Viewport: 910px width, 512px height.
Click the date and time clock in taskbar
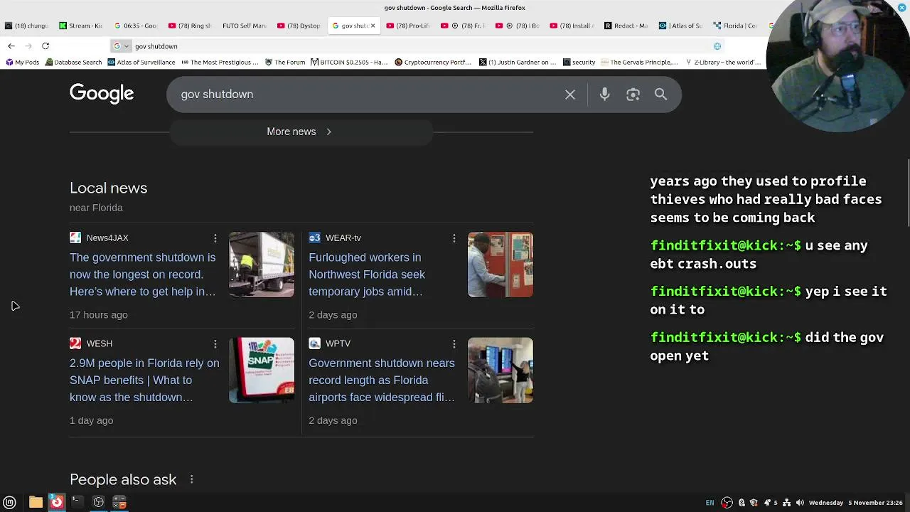tap(856, 503)
